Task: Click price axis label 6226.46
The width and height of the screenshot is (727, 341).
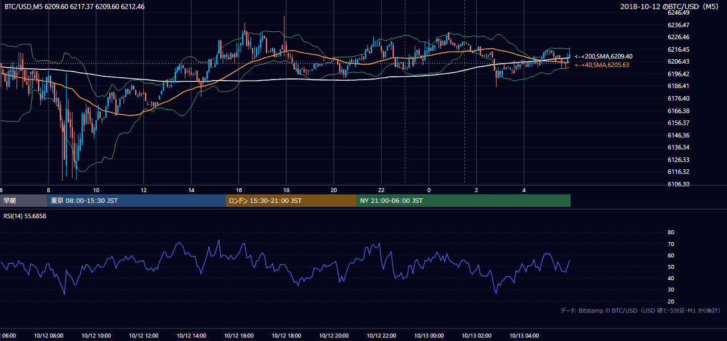Action: pyautogui.click(x=678, y=37)
